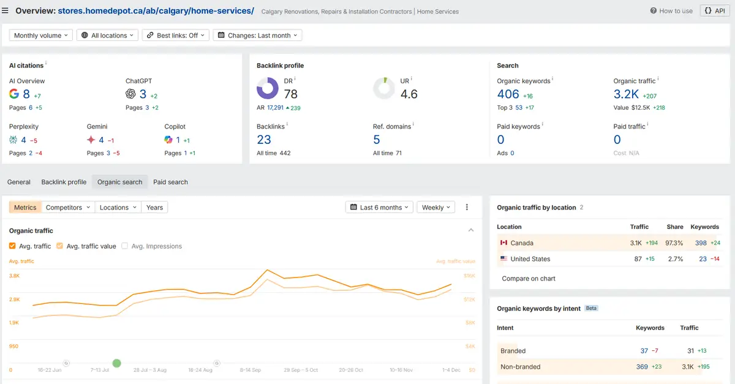Open the Last 6 months date dropdown
Screen dimensions: 735x384
pyautogui.click(x=379, y=208)
